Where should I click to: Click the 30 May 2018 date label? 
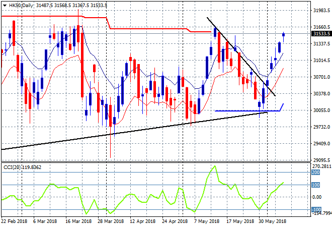coord(272,221)
